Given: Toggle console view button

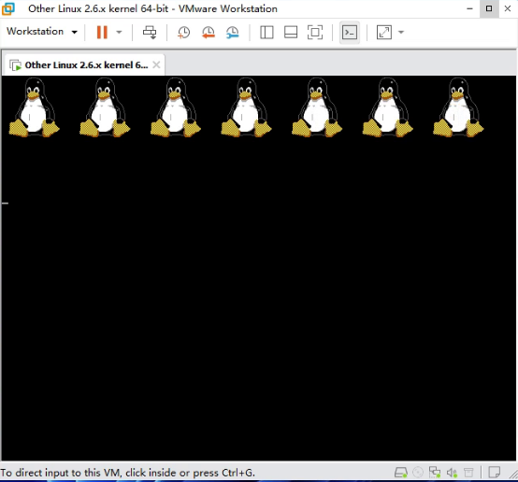Looking at the screenshot, I should pos(350,33).
